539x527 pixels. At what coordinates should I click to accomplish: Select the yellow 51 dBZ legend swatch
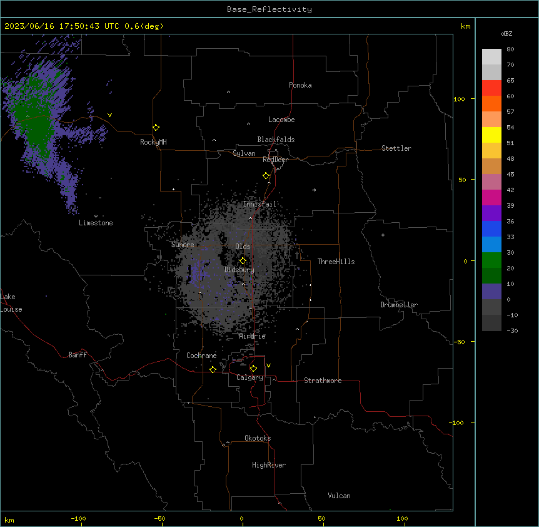click(x=491, y=135)
